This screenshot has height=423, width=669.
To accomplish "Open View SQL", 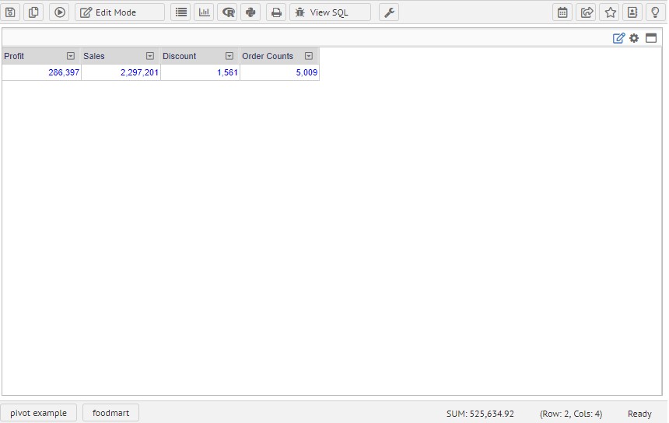I will [x=331, y=12].
